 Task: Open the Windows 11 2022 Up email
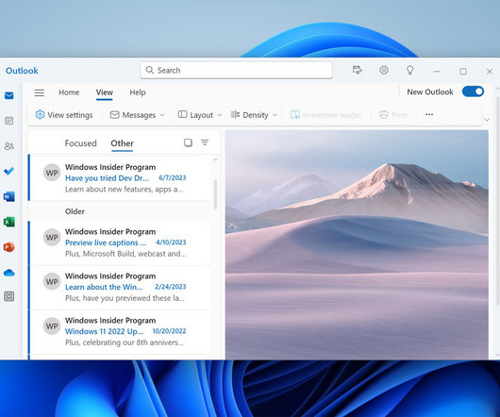120,331
